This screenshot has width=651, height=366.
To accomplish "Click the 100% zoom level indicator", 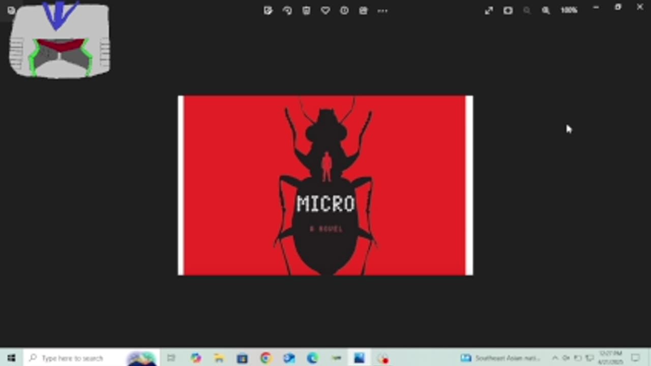I will (569, 10).
